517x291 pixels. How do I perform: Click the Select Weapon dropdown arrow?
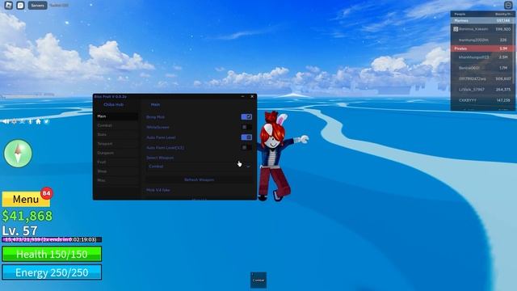248,167
